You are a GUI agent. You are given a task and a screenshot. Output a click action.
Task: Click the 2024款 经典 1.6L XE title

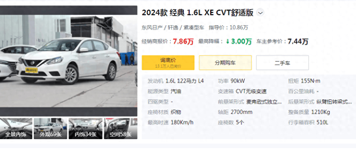[197, 13]
